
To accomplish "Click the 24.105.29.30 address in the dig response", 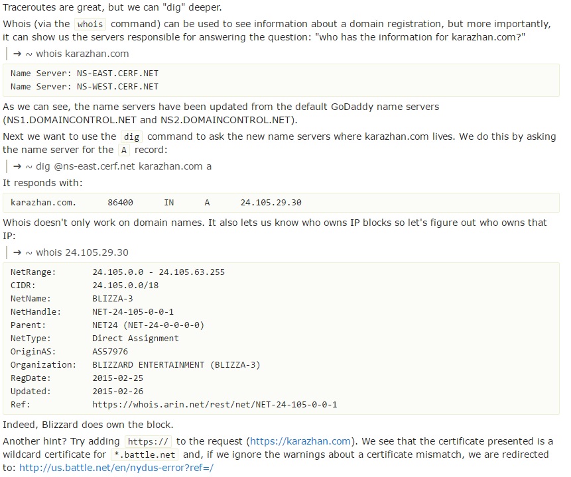I will (271, 202).
